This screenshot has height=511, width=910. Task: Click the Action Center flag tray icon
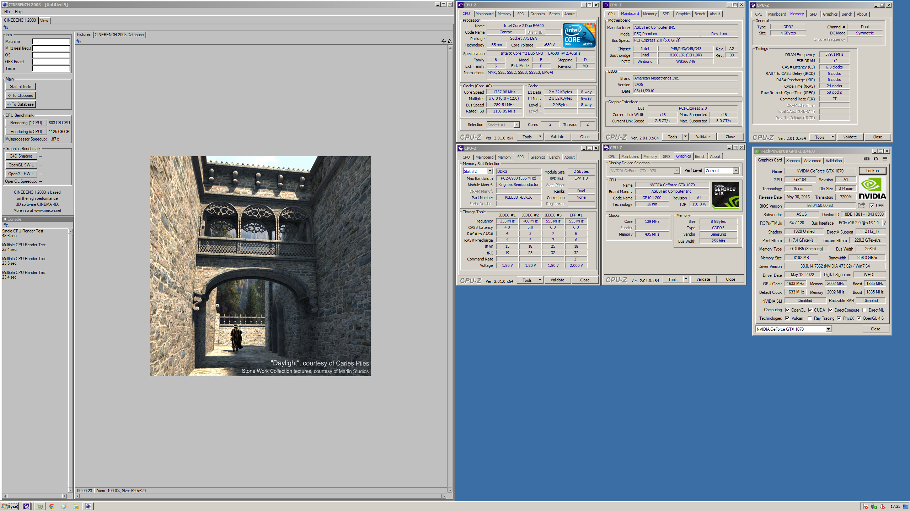coord(865,506)
